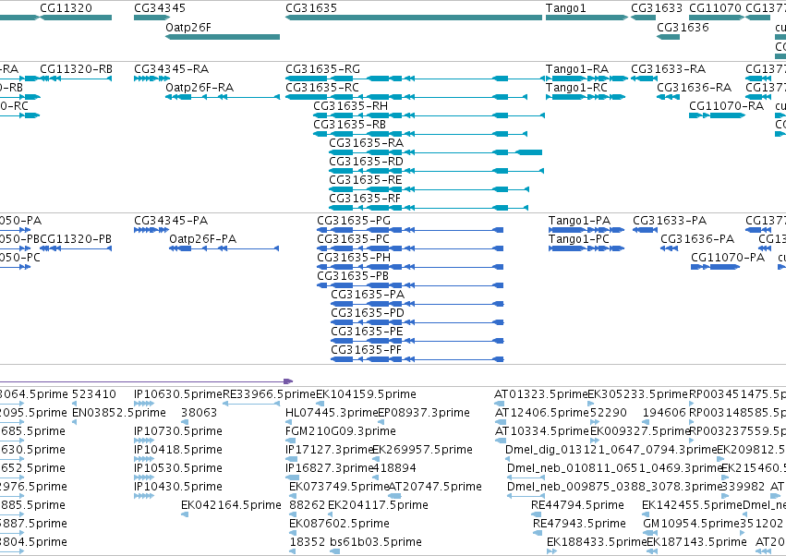Image resolution: width=786 pixels, height=556 pixels.
Task: Select protein CG11070-PA
Action: [x=715, y=267]
